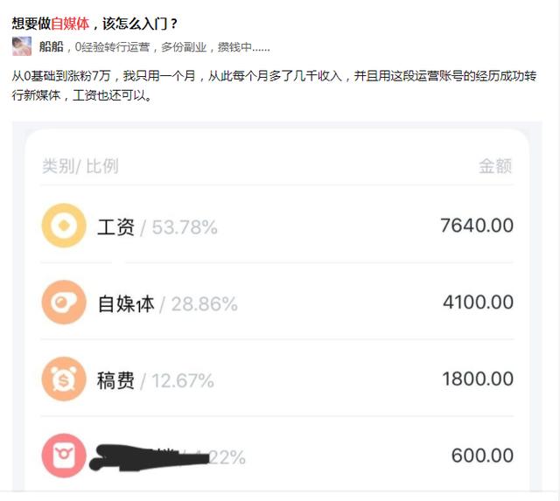Click the yellow coin icon for 工资
This screenshot has width=560, height=501.
click(64, 226)
